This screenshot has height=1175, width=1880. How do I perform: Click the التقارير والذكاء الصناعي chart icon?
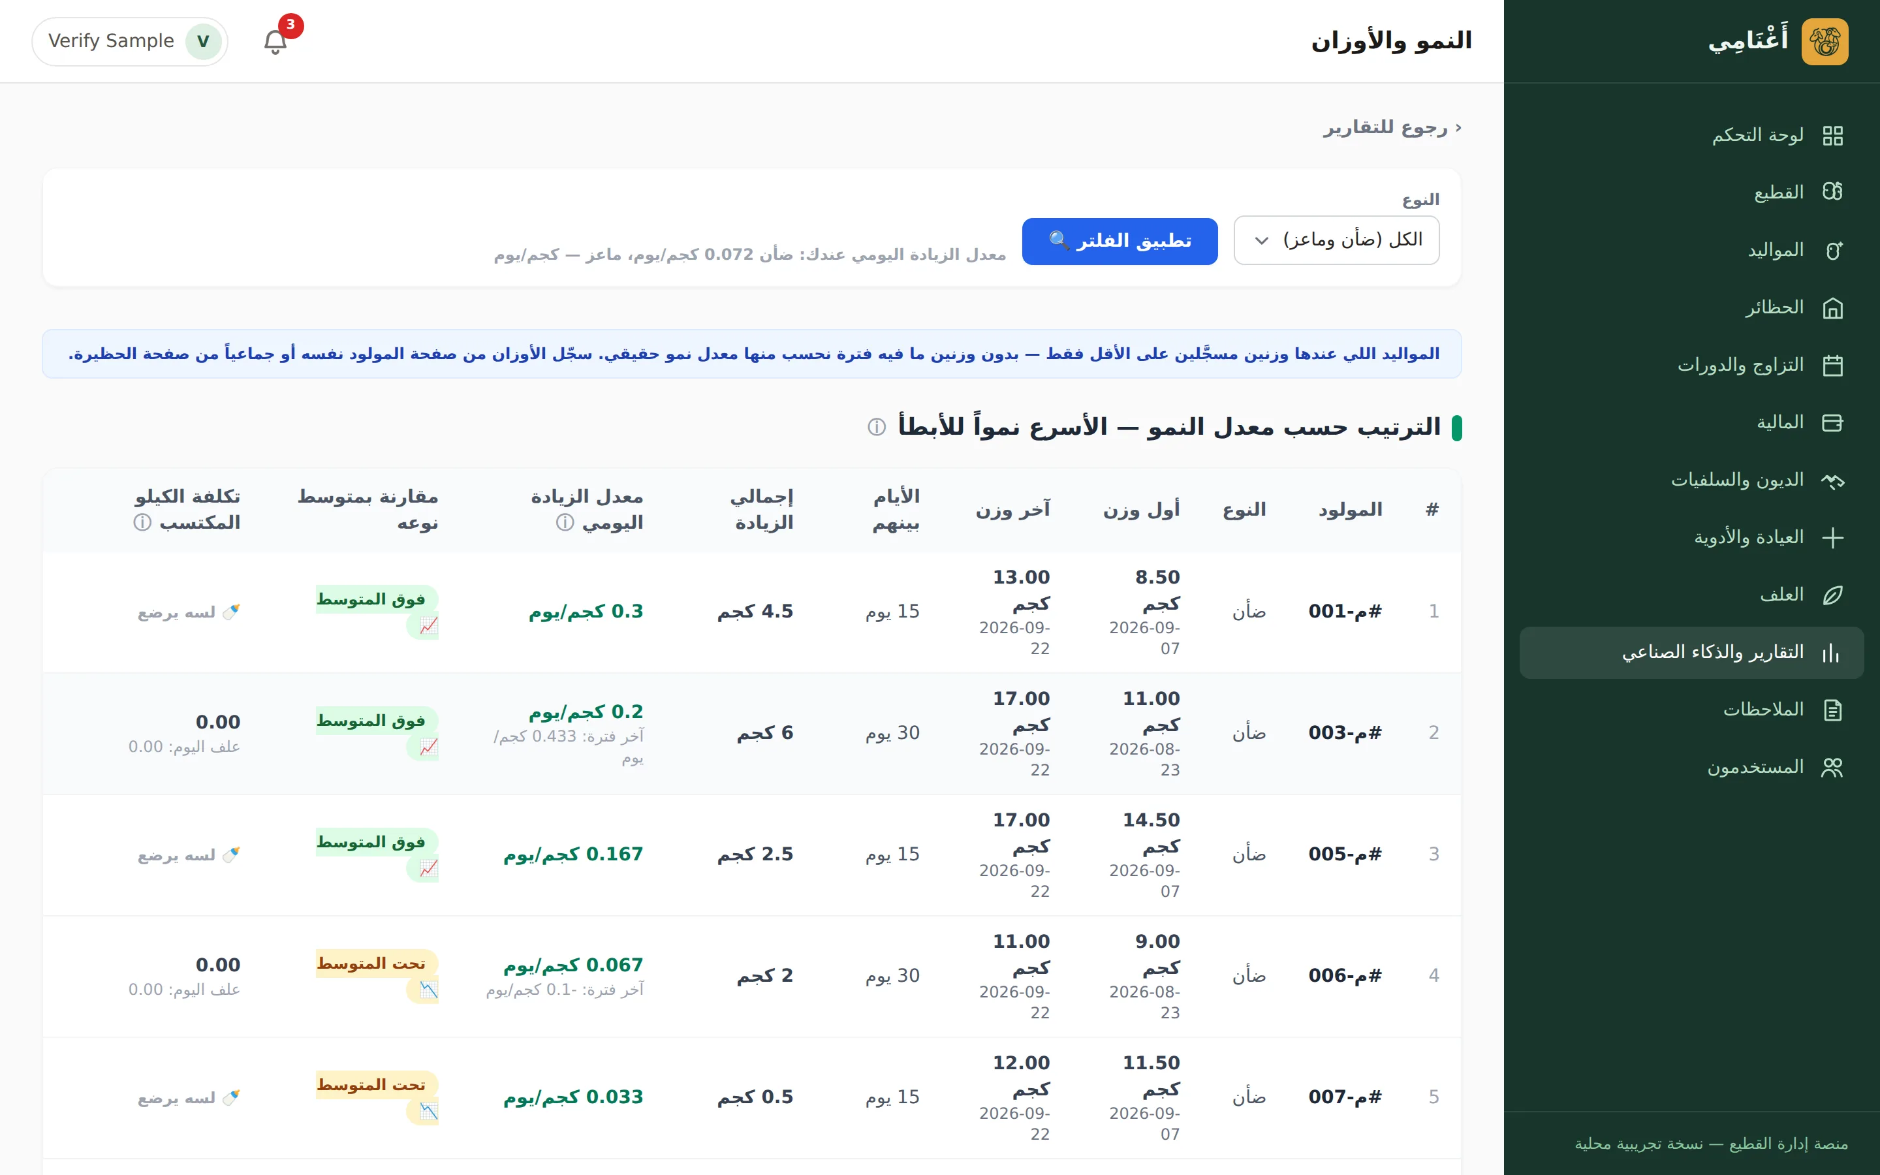pyautogui.click(x=1832, y=653)
